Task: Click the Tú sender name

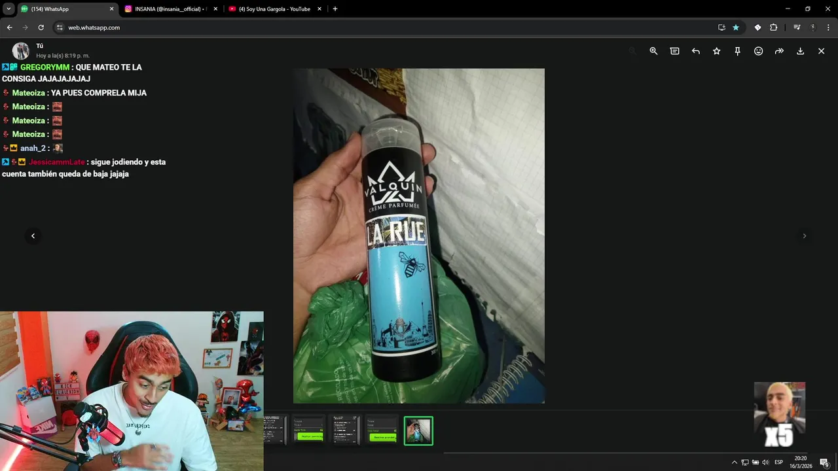Action: click(x=39, y=46)
